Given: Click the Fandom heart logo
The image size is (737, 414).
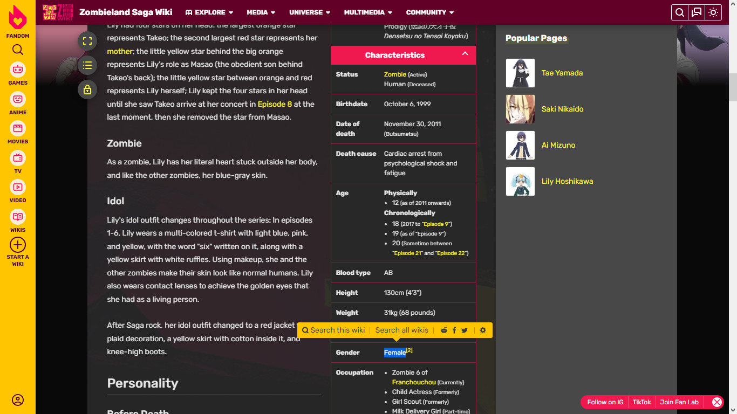Looking at the screenshot, I should point(18,18).
